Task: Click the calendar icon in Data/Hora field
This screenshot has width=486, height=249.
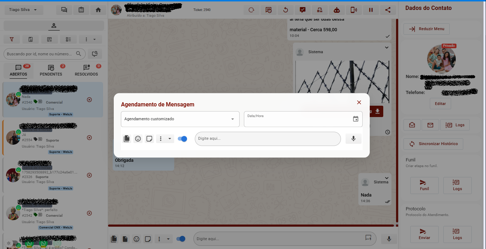Action: click(356, 119)
